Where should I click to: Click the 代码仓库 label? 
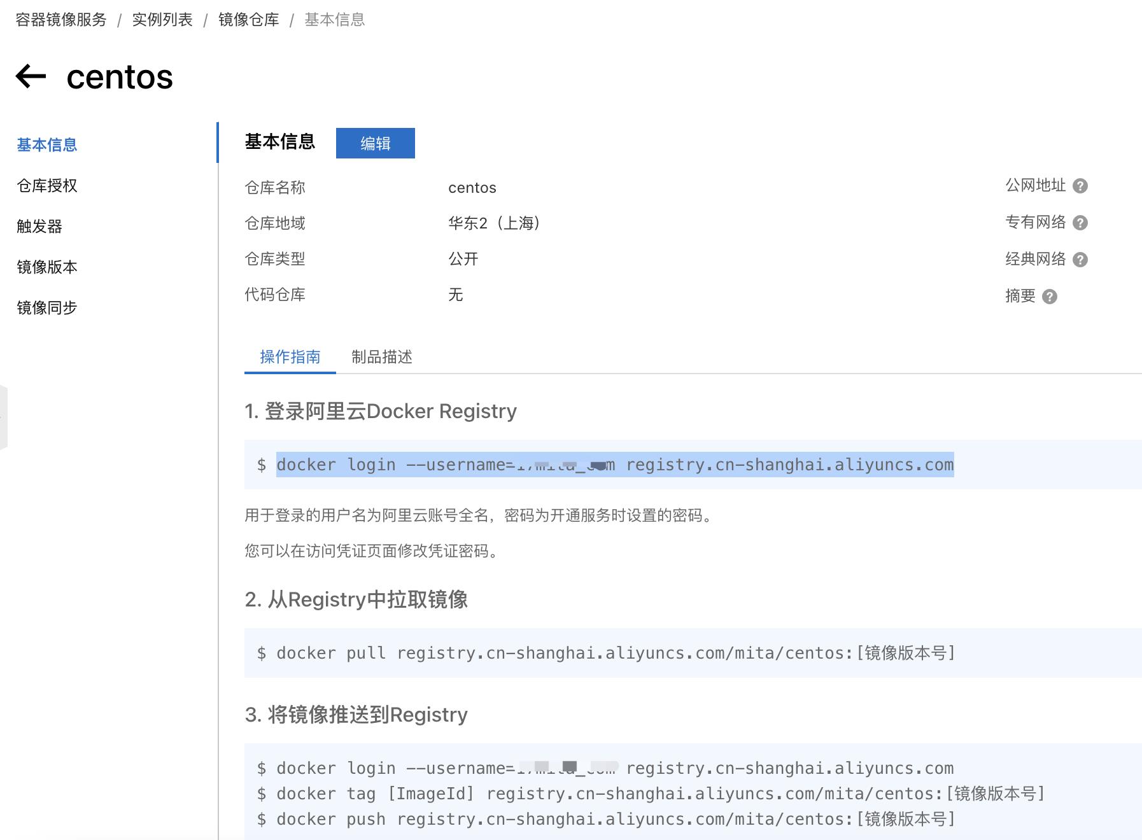tap(275, 295)
